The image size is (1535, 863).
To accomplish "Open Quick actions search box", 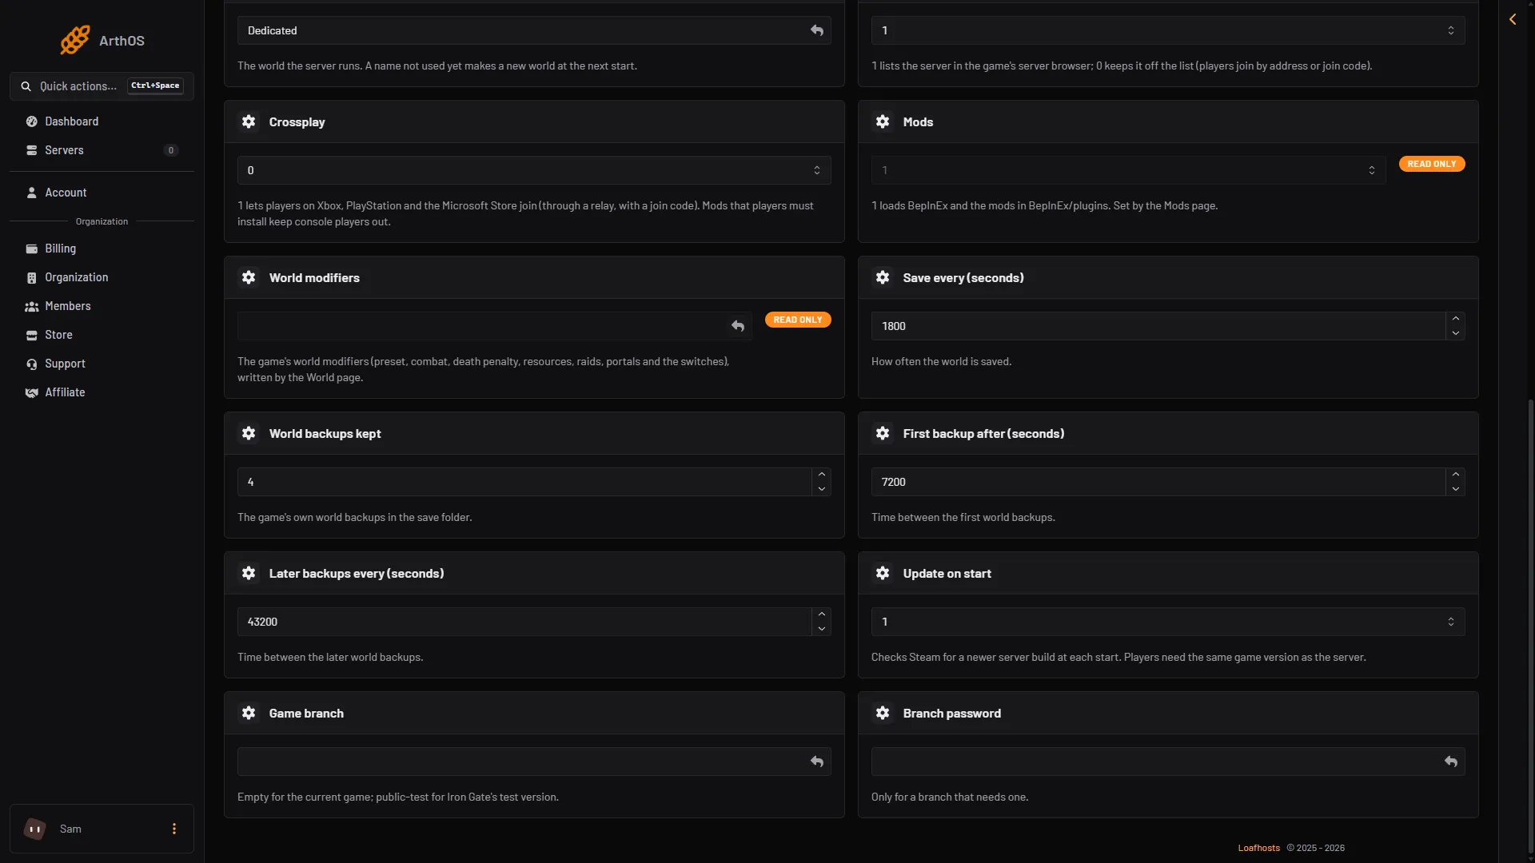I will tap(102, 86).
